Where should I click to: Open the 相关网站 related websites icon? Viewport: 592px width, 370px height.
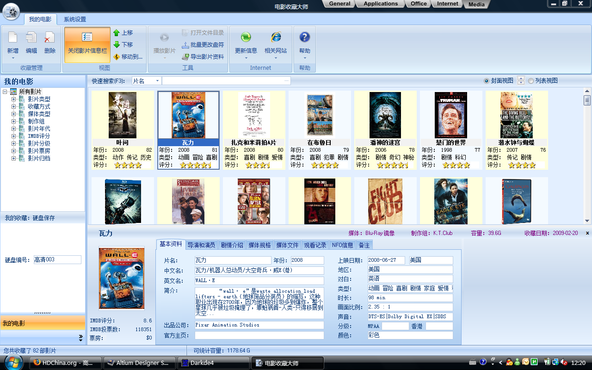point(276,38)
